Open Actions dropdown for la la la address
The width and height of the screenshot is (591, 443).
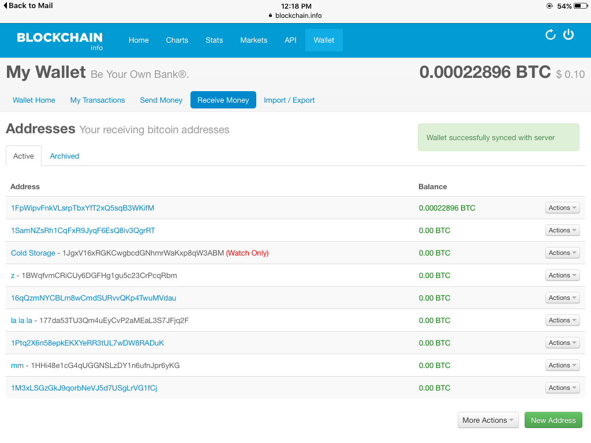tap(562, 320)
